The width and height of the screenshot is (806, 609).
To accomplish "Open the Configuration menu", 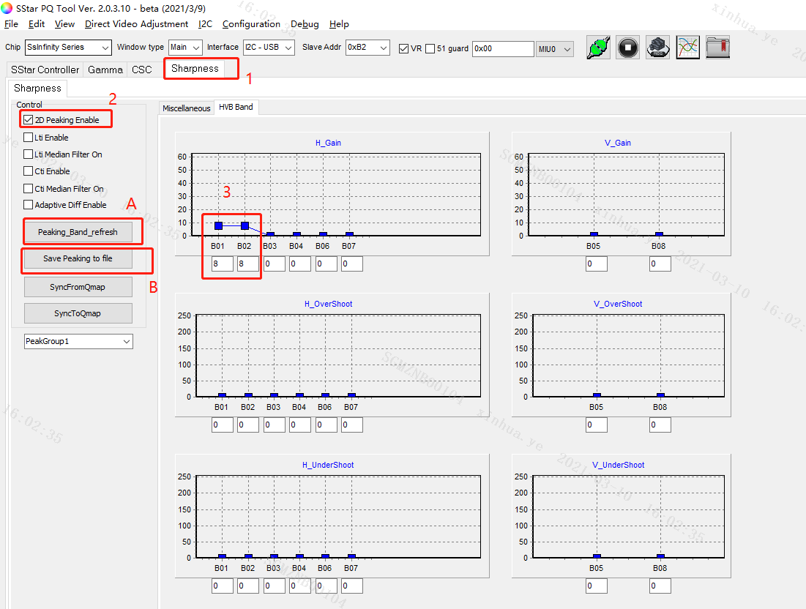I will tap(251, 24).
